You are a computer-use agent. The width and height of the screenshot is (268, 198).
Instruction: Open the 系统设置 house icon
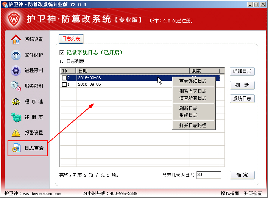pyautogui.click(x=16, y=39)
